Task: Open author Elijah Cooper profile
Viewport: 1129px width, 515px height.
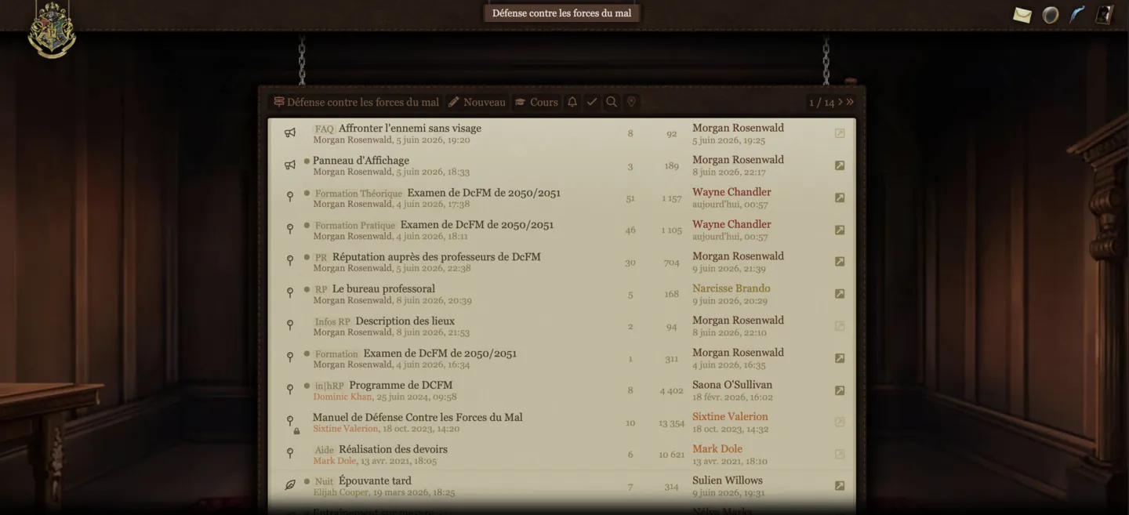Action: pyautogui.click(x=340, y=493)
